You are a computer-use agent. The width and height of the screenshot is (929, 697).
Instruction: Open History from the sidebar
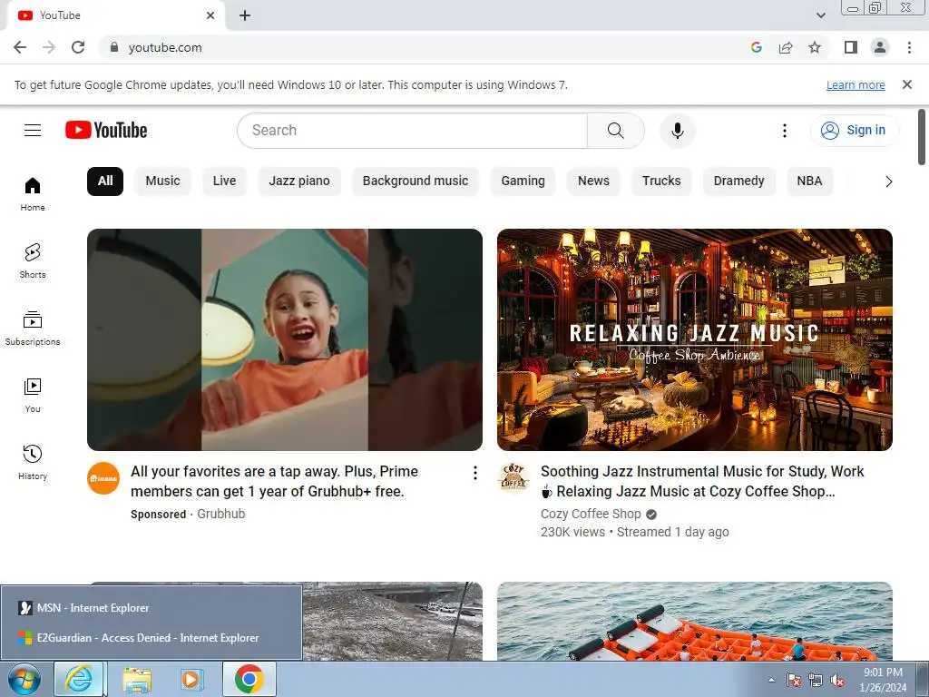click(33, 462)
